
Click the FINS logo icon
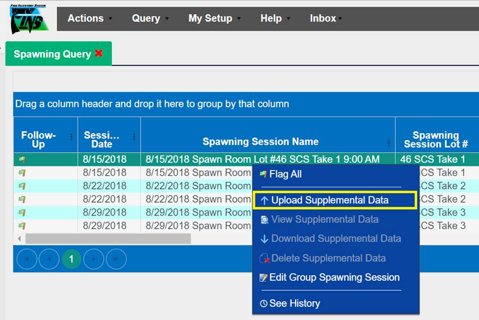click(x=28, y=19)
